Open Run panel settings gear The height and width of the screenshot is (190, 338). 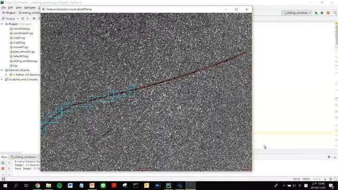[x=329, y=157]
